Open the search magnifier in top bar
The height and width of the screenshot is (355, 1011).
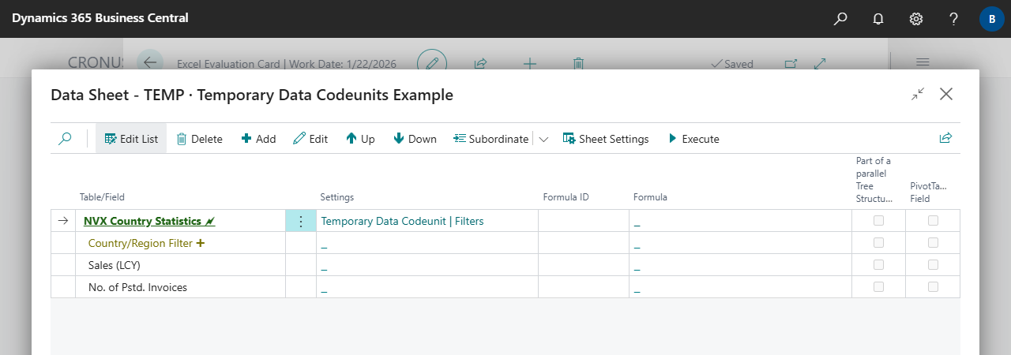point(840,18)
